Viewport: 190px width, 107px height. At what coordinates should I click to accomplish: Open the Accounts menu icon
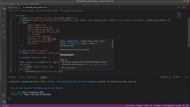tap(4, 95)
